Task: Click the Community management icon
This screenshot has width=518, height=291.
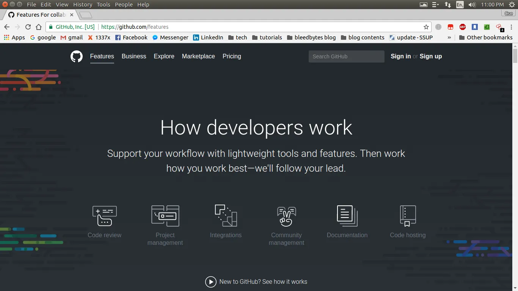Action: pyautogui.click(x=286, y=216)
